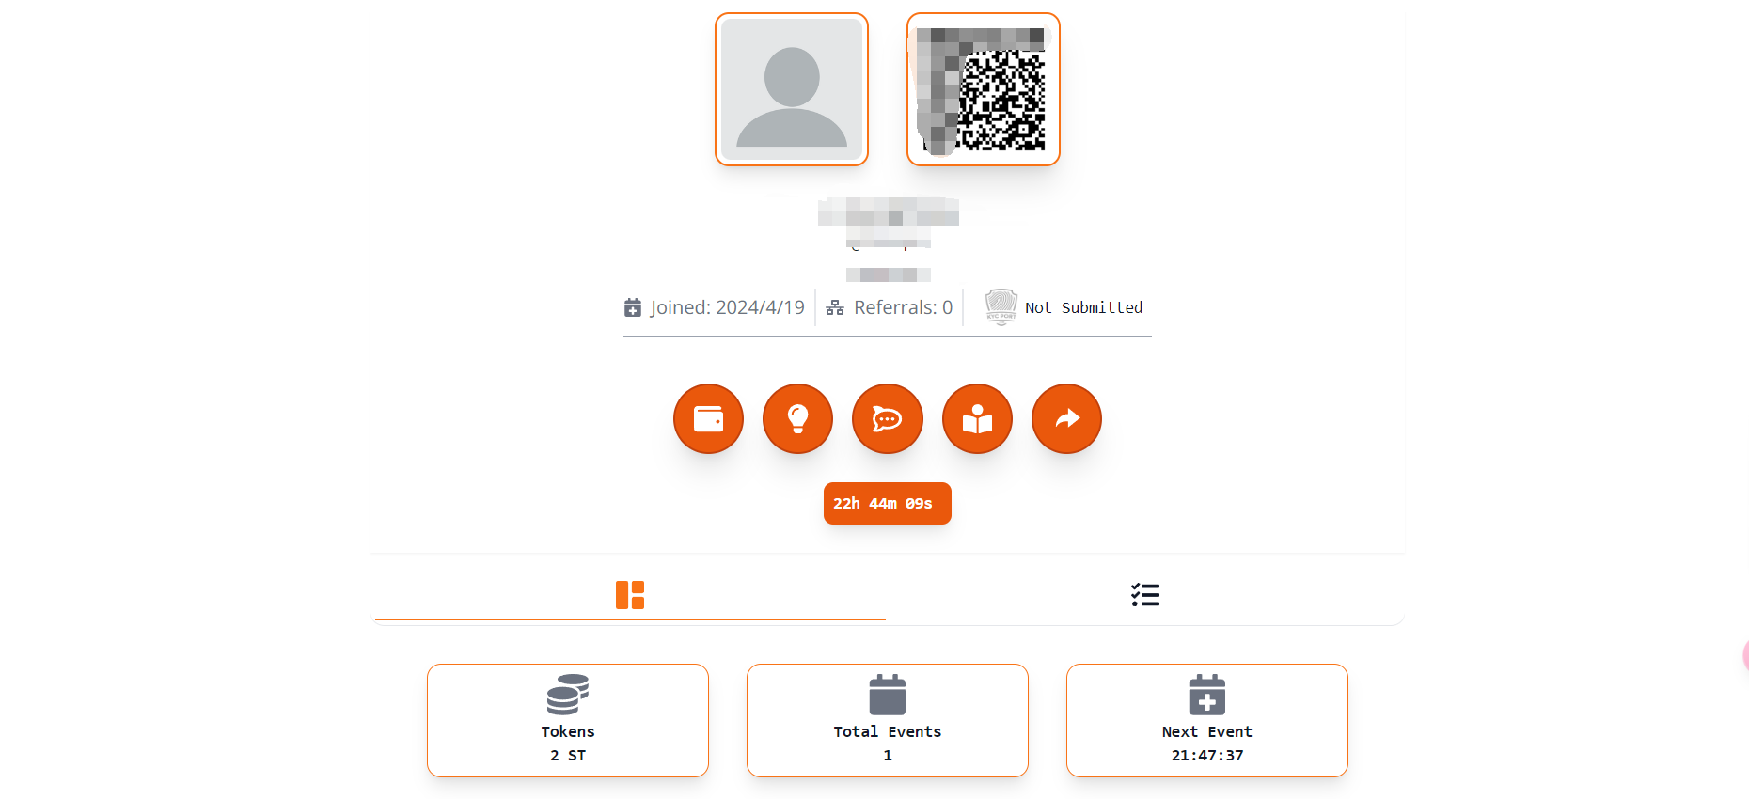Click the calendar plus Next Event icon
Image resolution: width=1749 pixels, height=799 pixels.
[1207, 695]
